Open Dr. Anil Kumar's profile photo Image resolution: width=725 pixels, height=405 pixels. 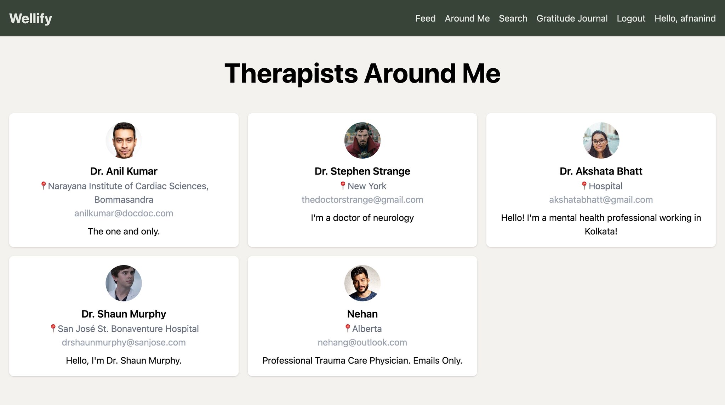pos(124,140)
